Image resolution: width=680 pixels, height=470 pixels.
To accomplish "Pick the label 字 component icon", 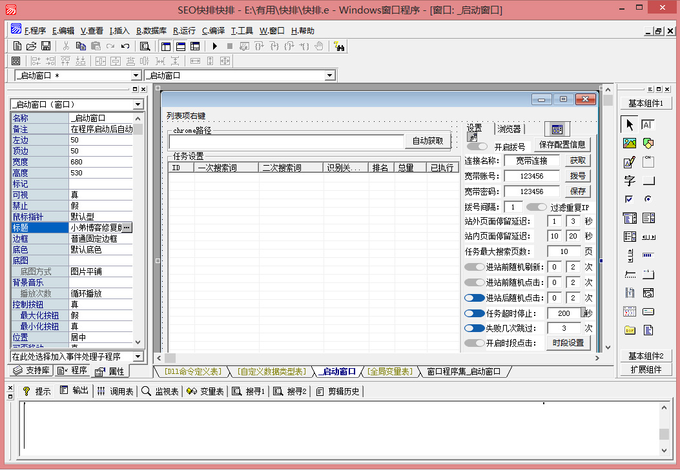I will pyautogui.click(x=629, y=181).
